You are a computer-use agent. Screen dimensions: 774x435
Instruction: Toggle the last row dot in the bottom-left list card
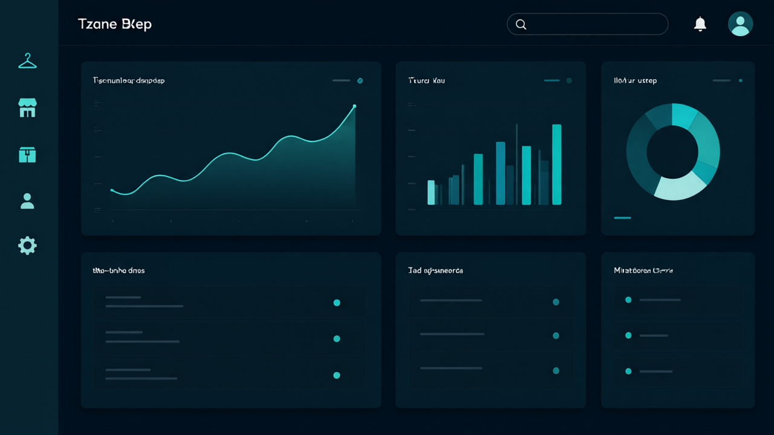[x=337, y=375]
